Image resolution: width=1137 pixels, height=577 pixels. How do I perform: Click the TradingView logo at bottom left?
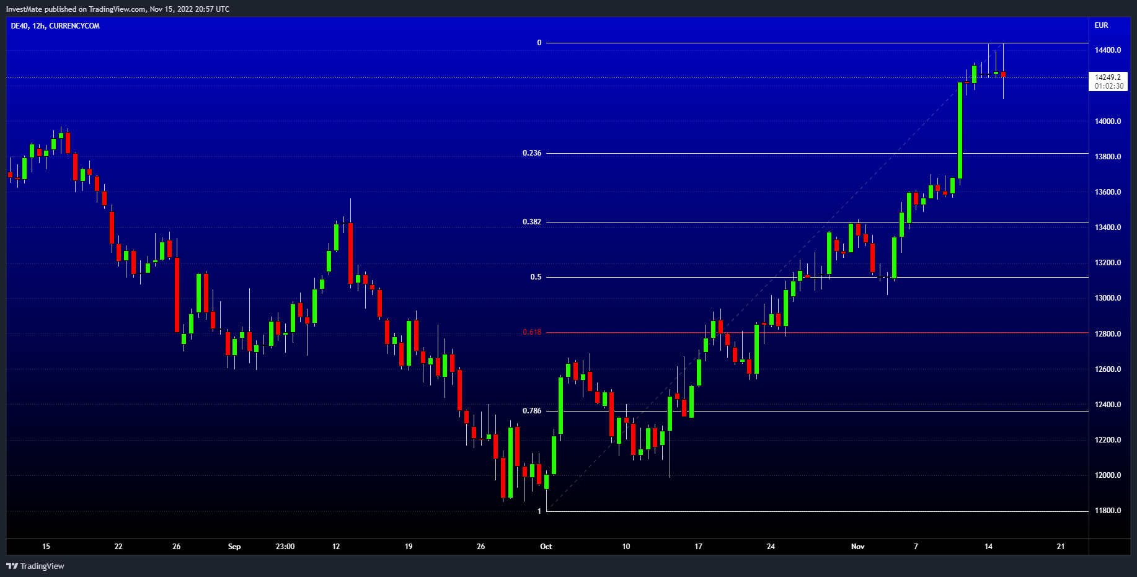35,566
